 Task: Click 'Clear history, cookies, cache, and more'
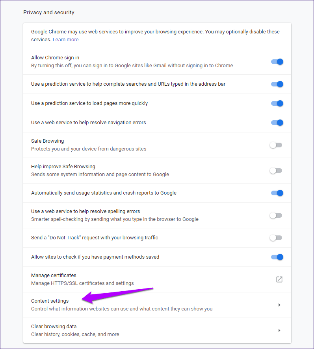click(75, 334)
